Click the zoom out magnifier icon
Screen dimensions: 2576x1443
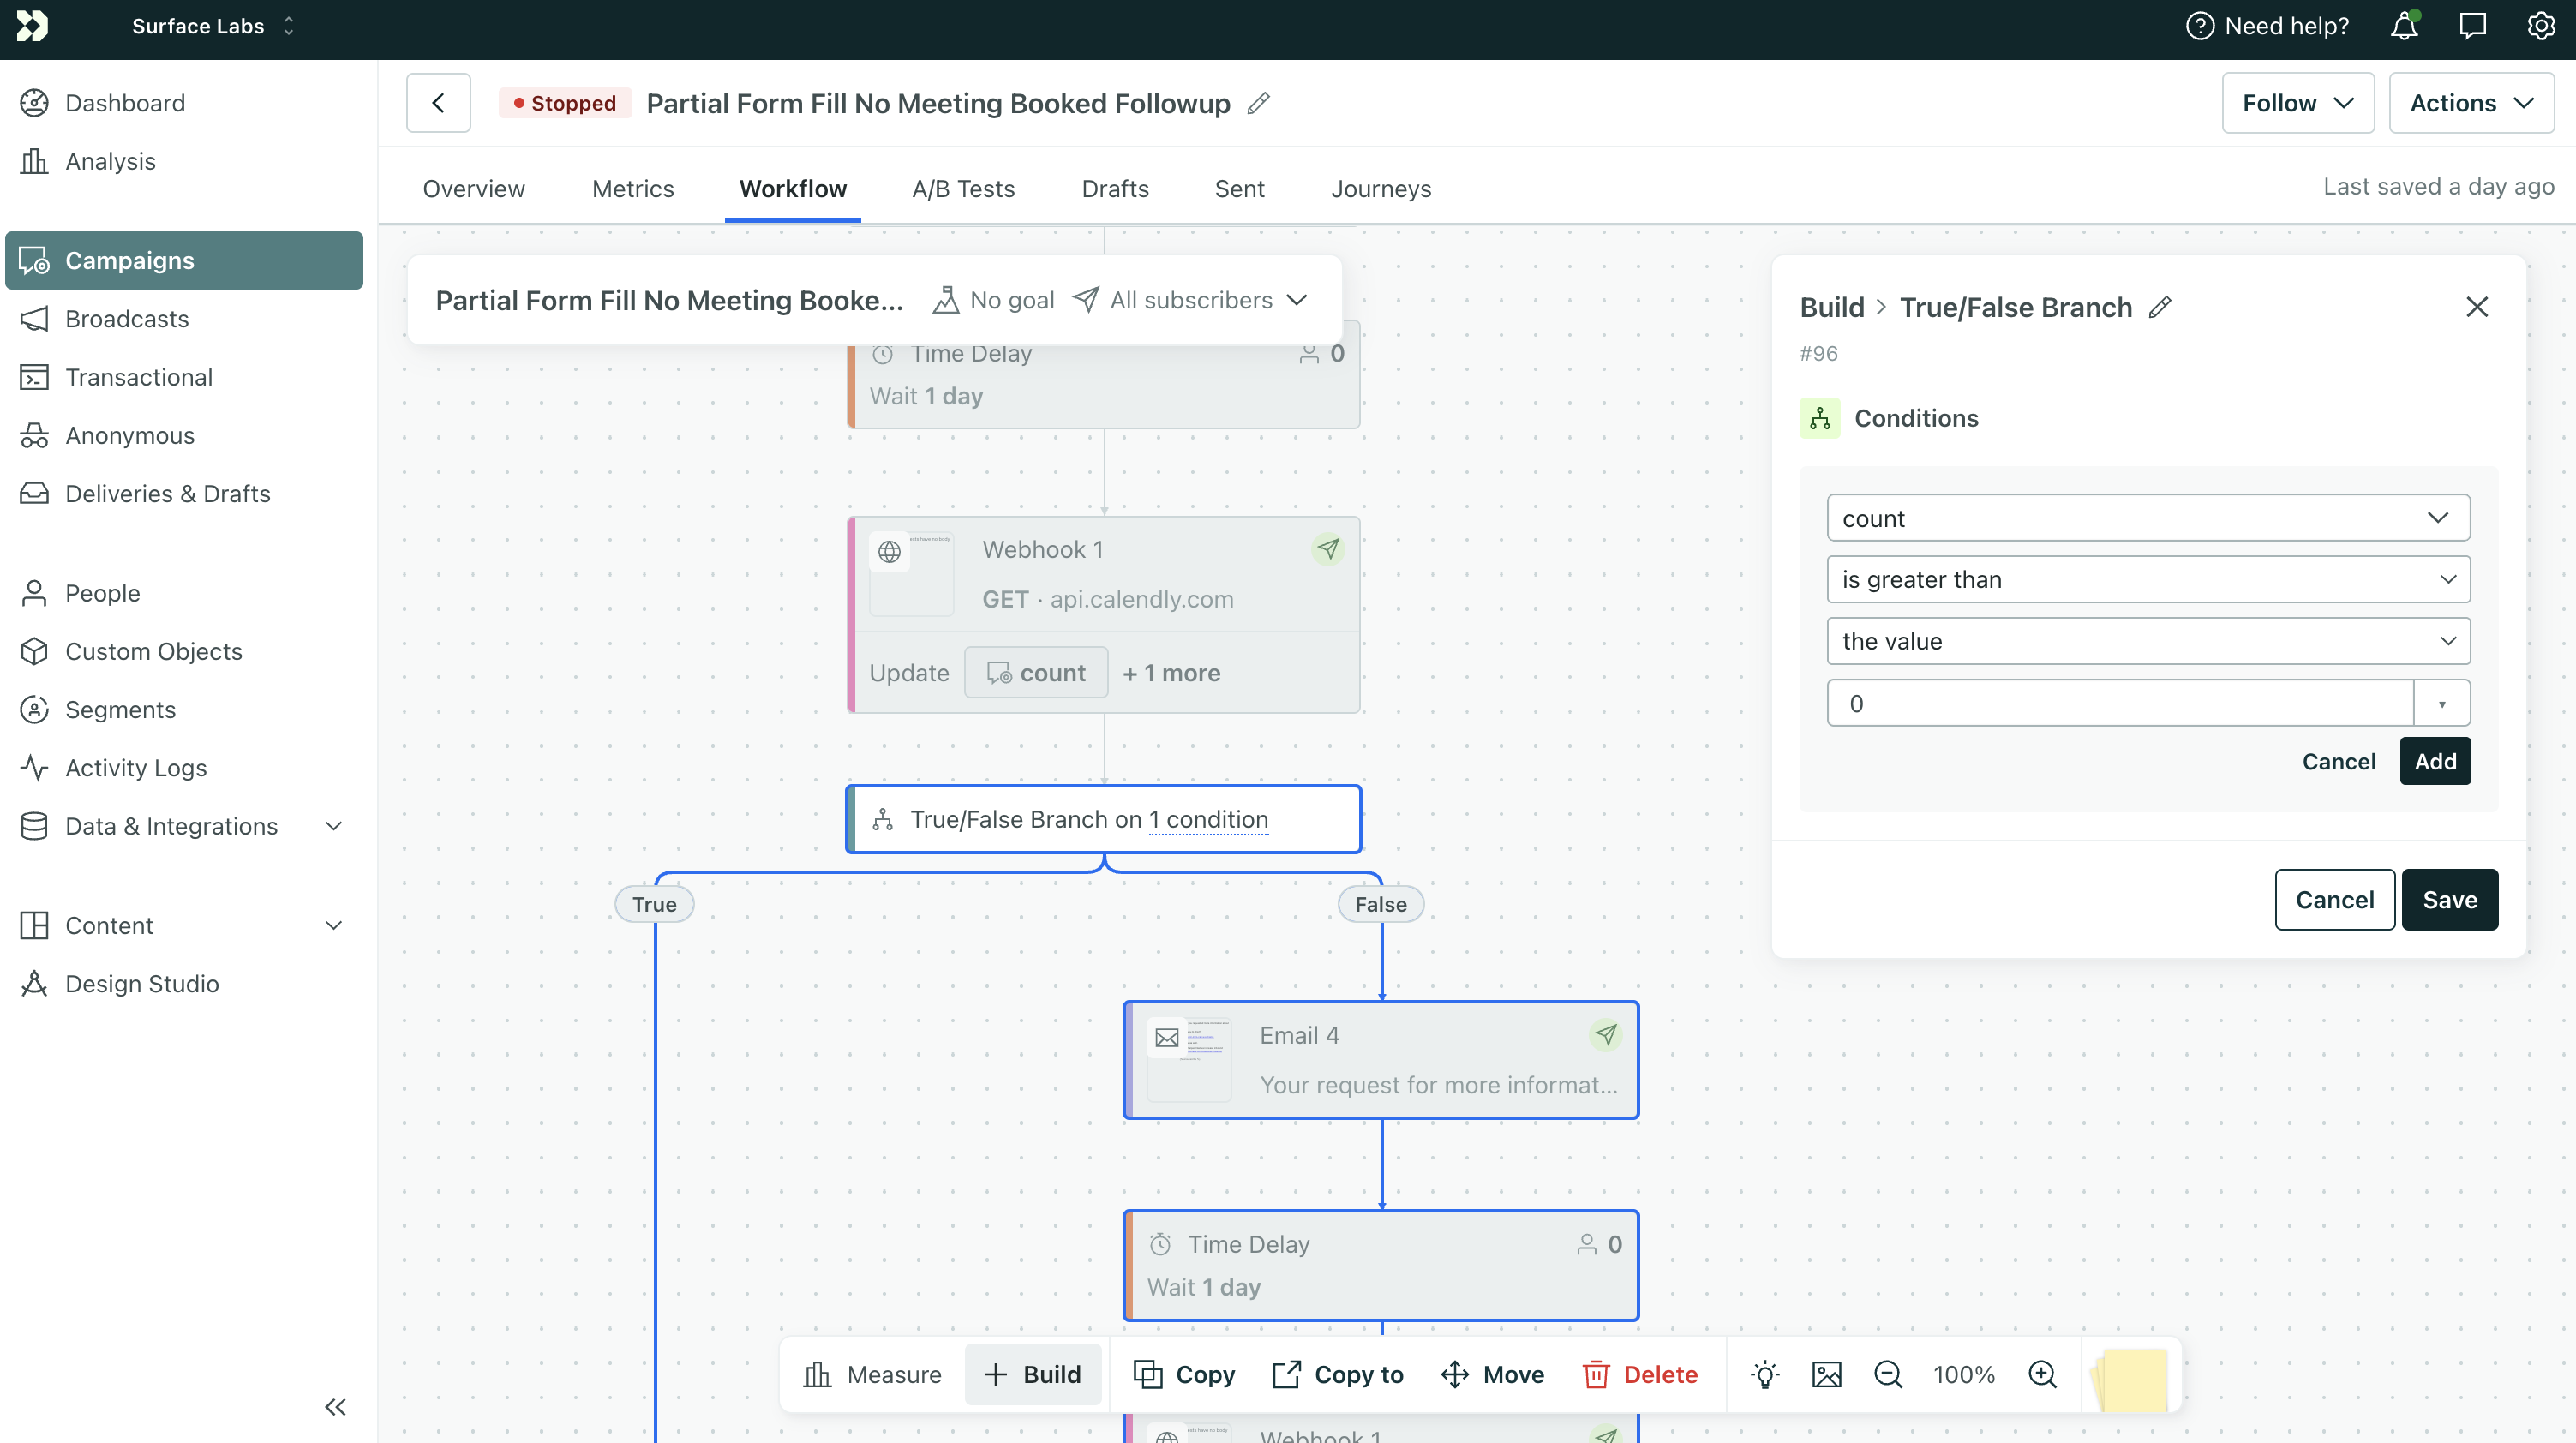[x=1887, y=1374]
